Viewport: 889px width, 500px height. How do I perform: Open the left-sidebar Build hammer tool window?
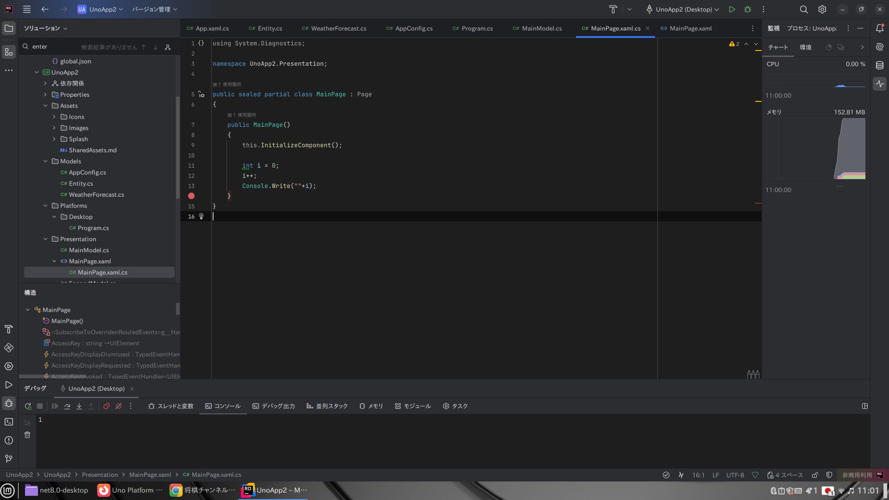click(x=9, y=329)
